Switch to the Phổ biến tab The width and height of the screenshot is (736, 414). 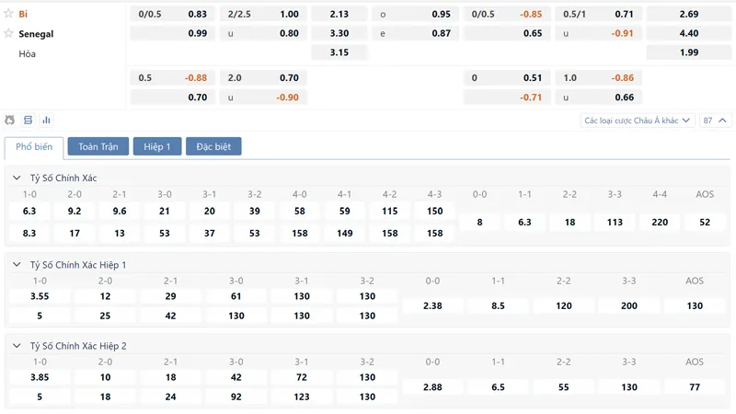34,147
